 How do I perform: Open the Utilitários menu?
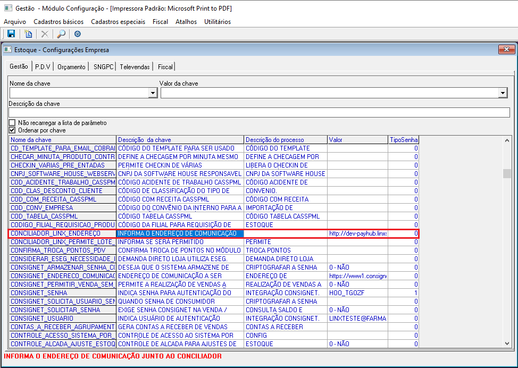(x=218, y=22)
